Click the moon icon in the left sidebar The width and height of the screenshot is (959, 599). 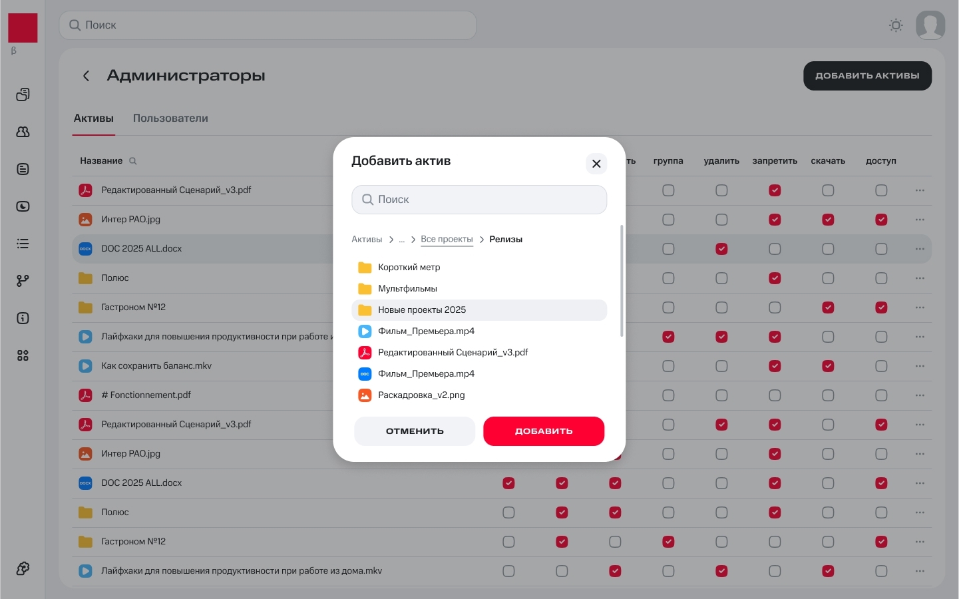point(23,206)
